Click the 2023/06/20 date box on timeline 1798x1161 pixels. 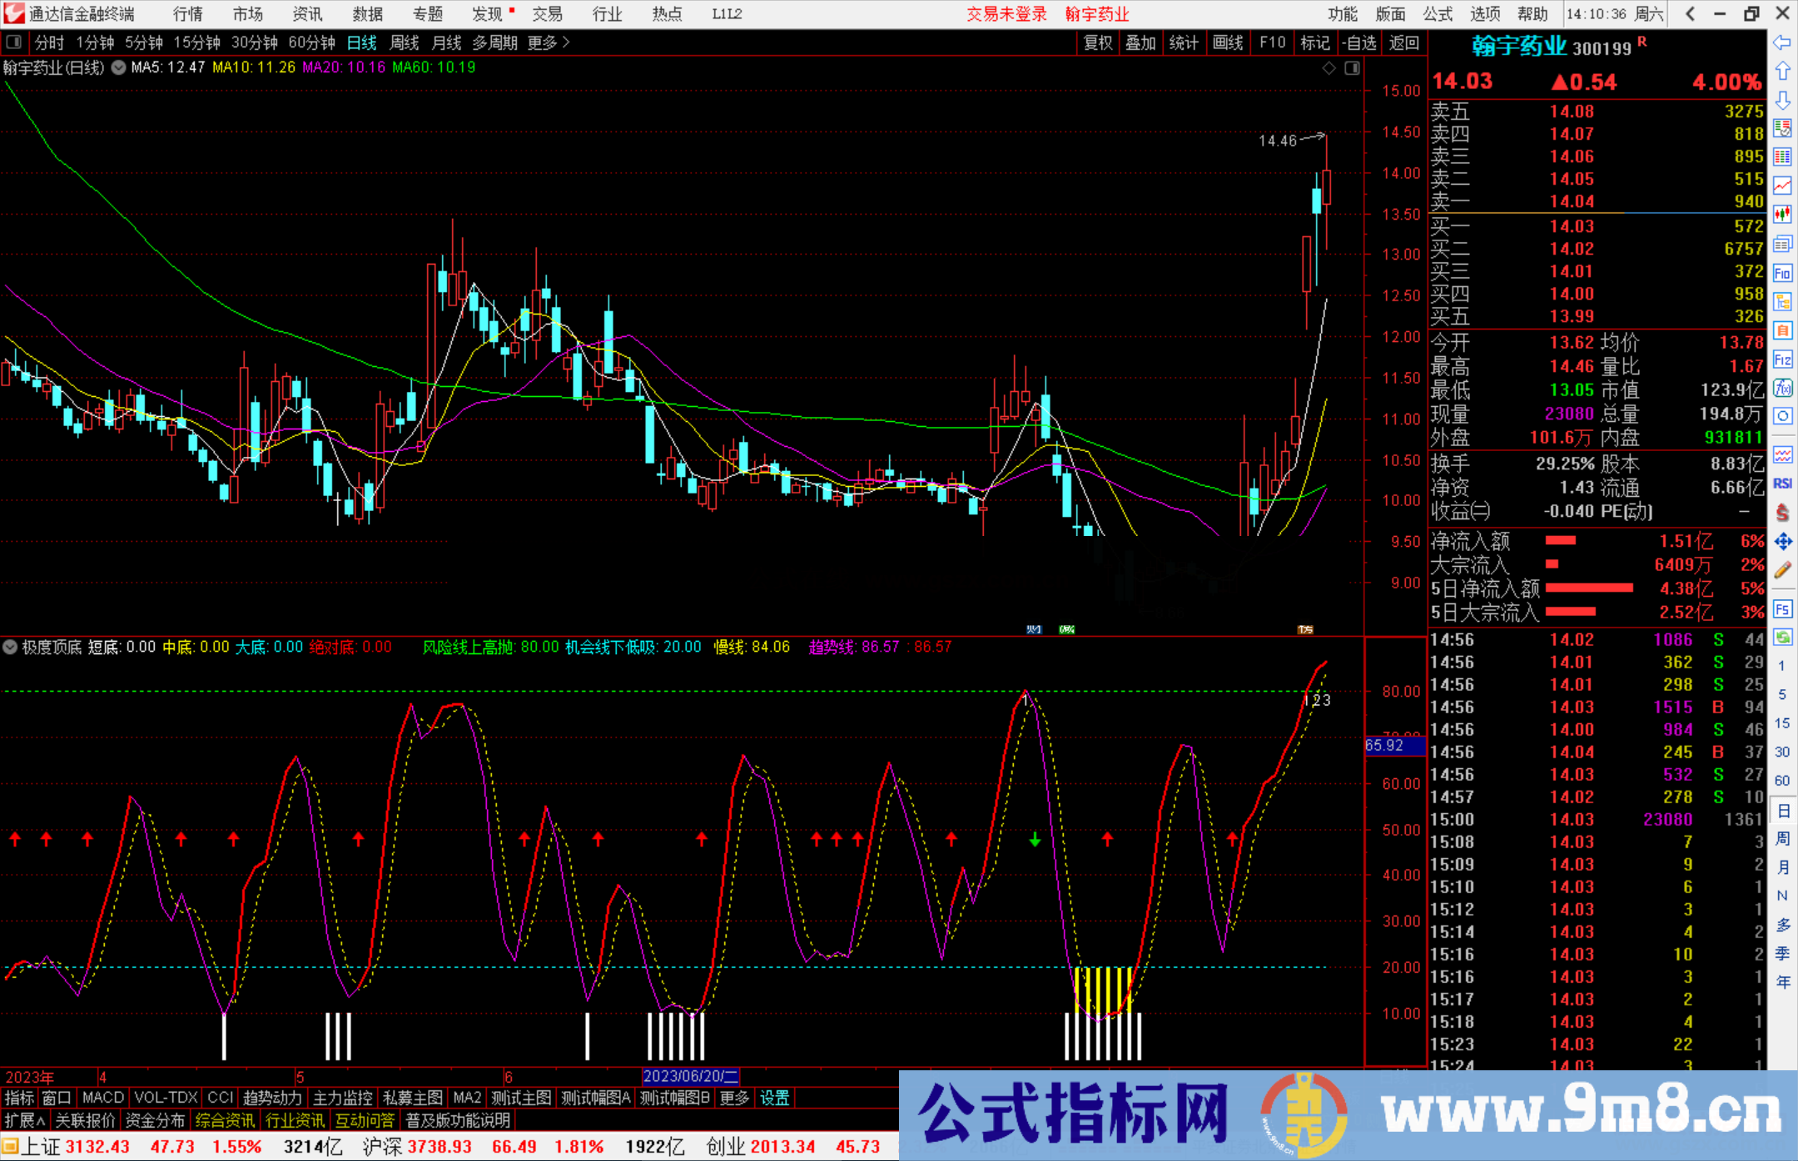[689, 1076]
